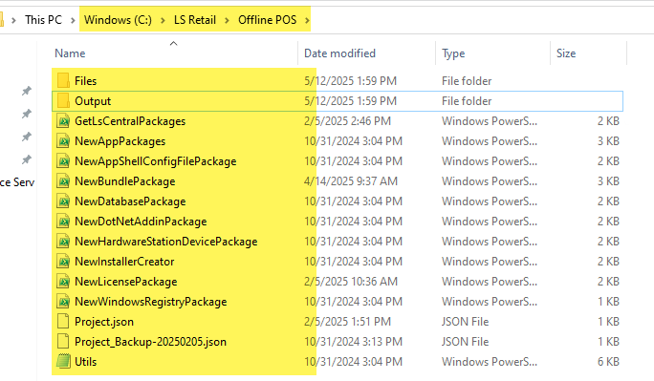Select the Files folder icon
The height and width of the screenshot is (381, 654).
pyautogui.click(x=63, y=81)
